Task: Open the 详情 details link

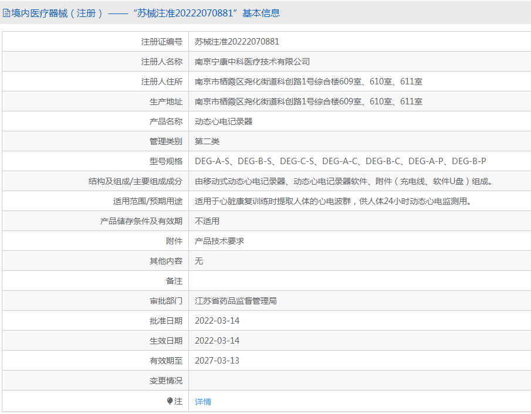Action: (203, 402)
